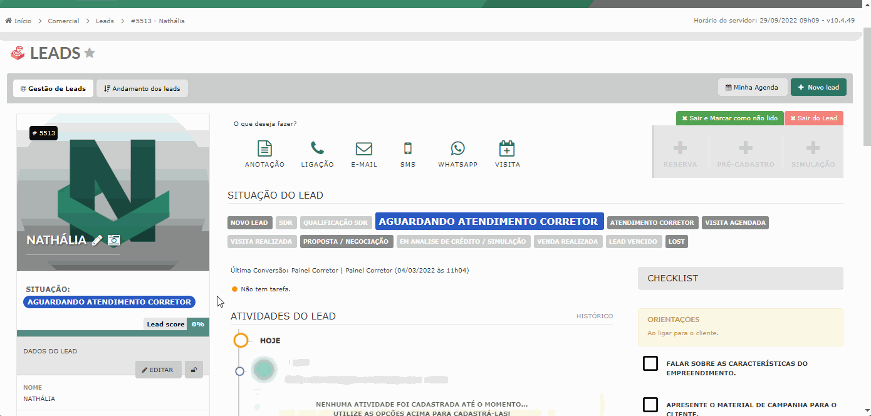
Task: Check 'Falar sobre as características do empreendimento'
Action: click(650, 363)
